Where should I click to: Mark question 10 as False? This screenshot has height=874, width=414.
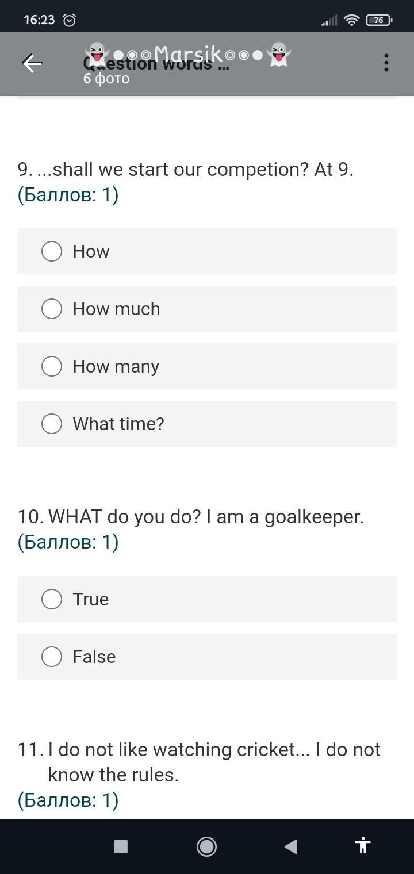(x=52, y=657)
